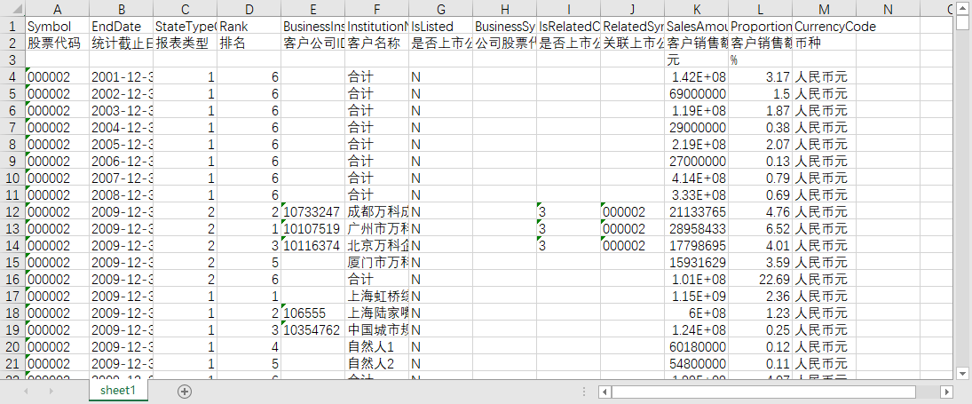Click the '6.52' proportion cell
This screenshot has height=404, width=972.
coord(761,227)
